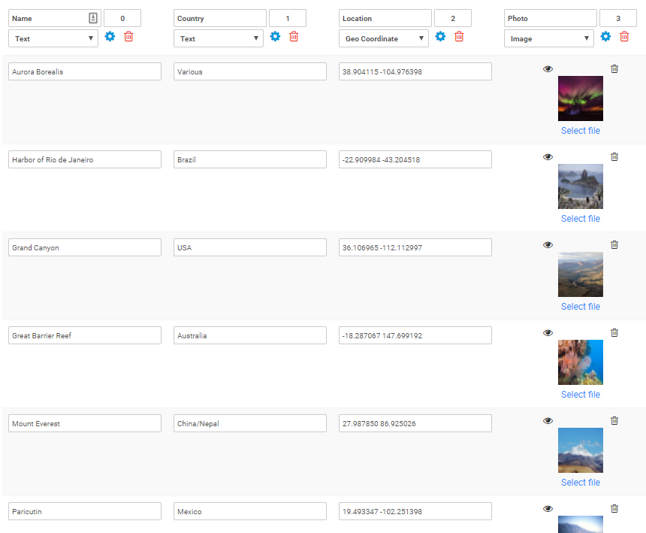Toggle eye icon for Mount Everest row
Screen dimensions: 646x533
548,421
